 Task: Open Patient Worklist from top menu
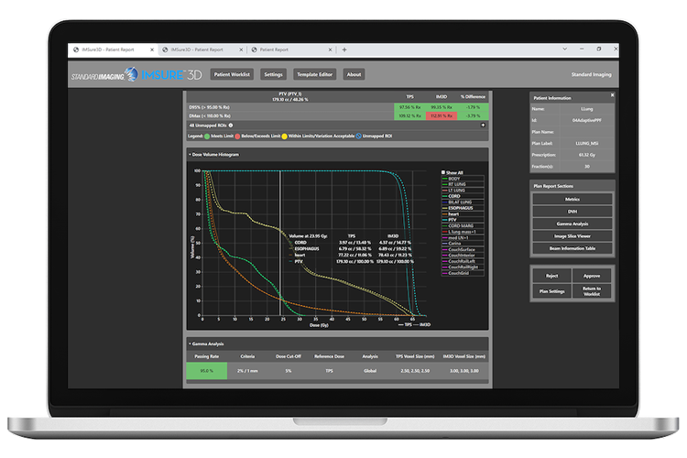point(232,74)
